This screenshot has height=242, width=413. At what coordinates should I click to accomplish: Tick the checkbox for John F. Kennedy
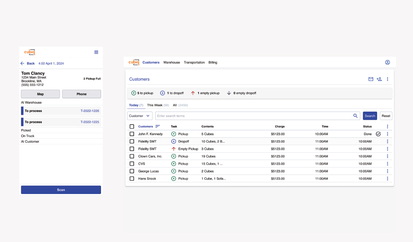tap(132, 134)
